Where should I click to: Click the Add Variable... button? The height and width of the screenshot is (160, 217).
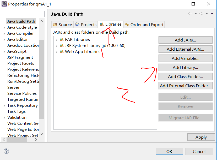coord(186,58)
